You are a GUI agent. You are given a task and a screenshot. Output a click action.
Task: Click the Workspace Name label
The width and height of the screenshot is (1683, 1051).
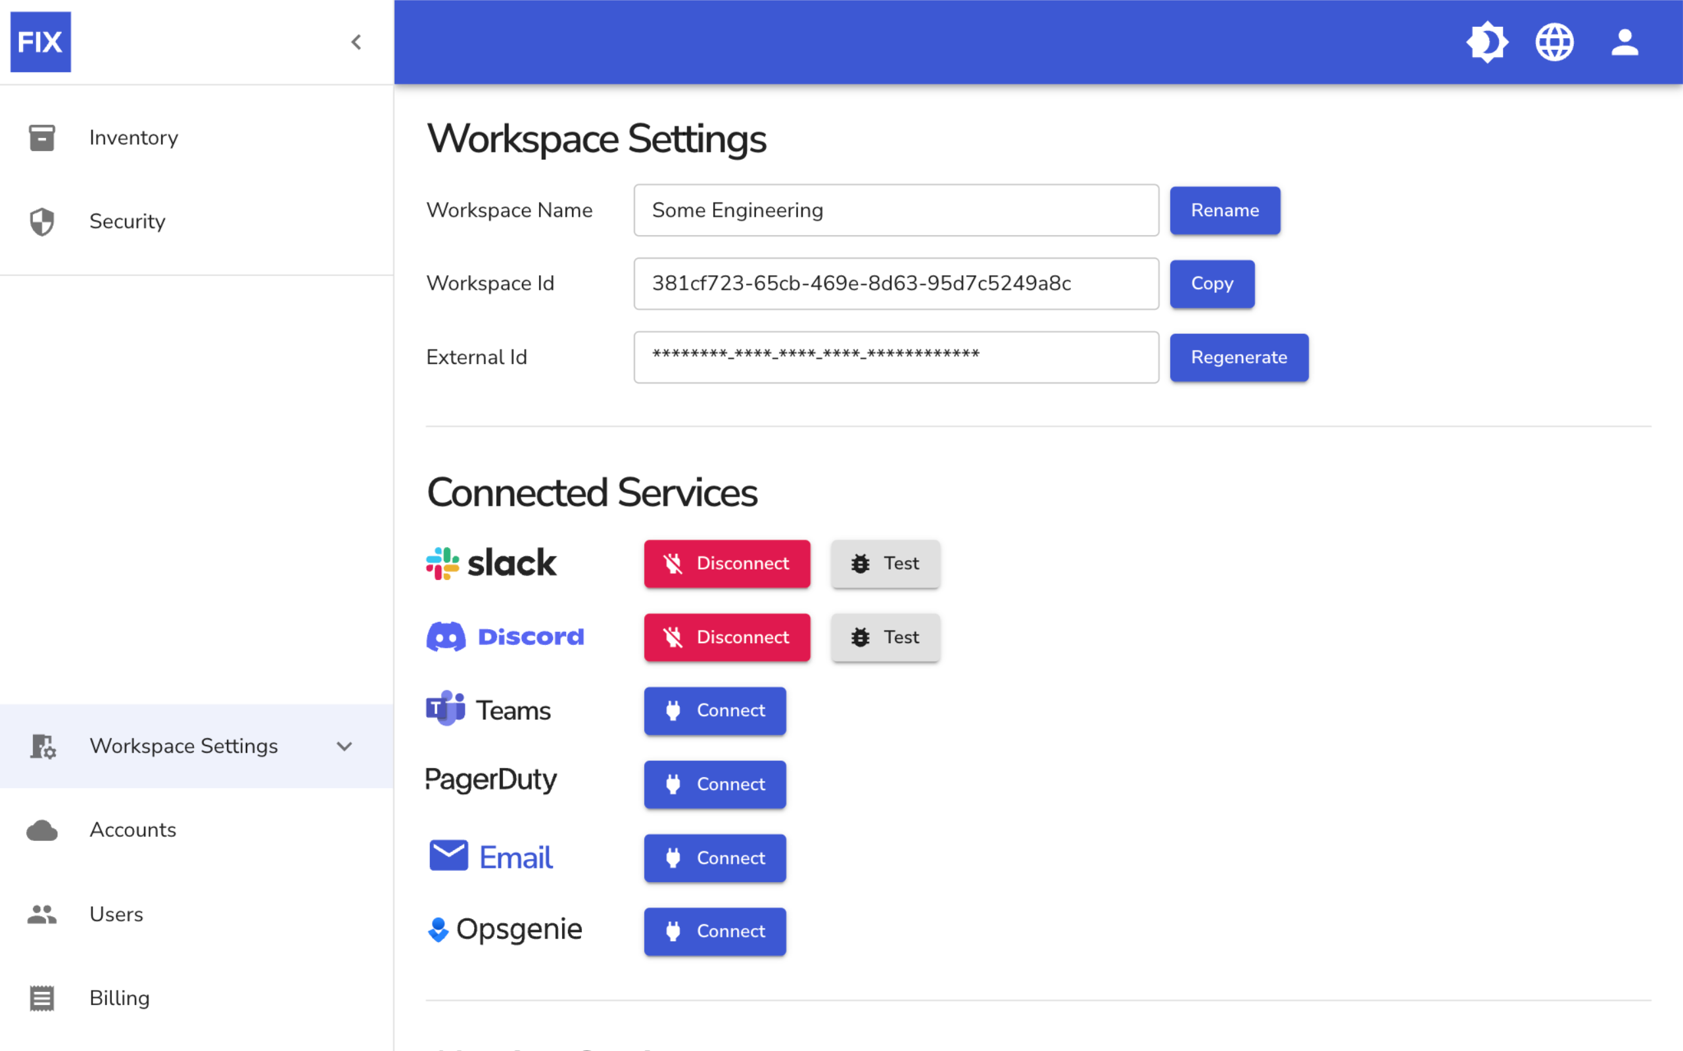(510, 210)
